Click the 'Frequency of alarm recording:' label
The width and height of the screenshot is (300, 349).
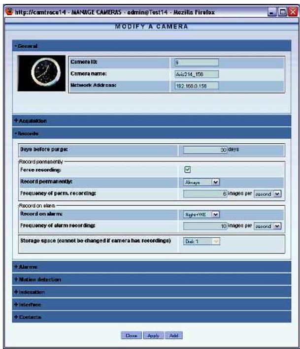tap(58, 225)
